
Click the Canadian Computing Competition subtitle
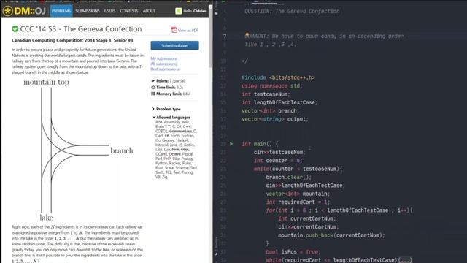(x=72, y=40)
